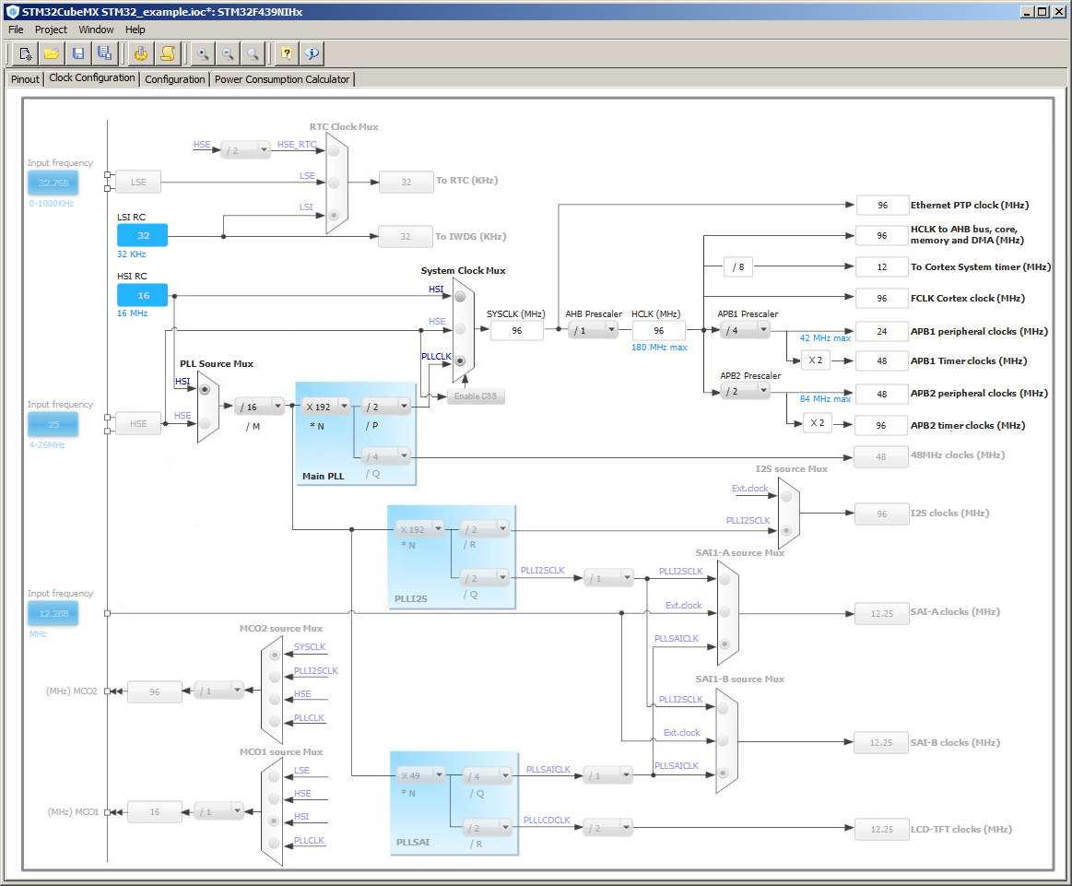Click the Generate Report scroll icon
Screen dimensions: 1072x886
click(167, 53)
